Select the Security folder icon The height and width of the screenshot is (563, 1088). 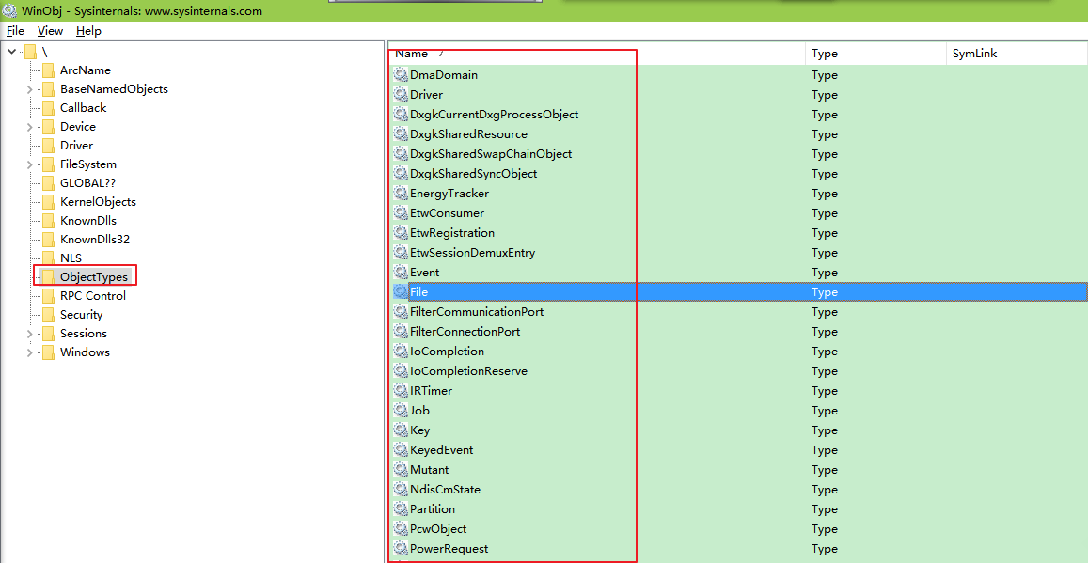tap(48, 315)
